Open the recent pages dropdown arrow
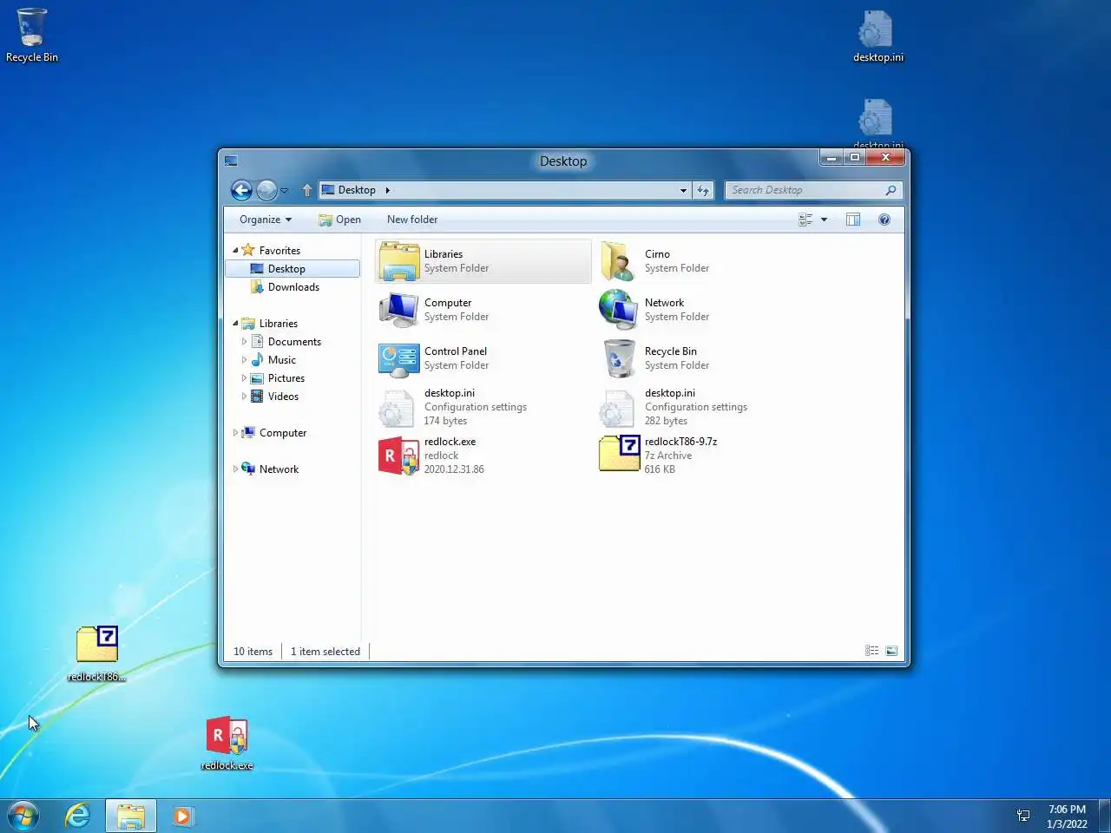The width and height of the screenshot is (1111, 833). coord(284,190)
